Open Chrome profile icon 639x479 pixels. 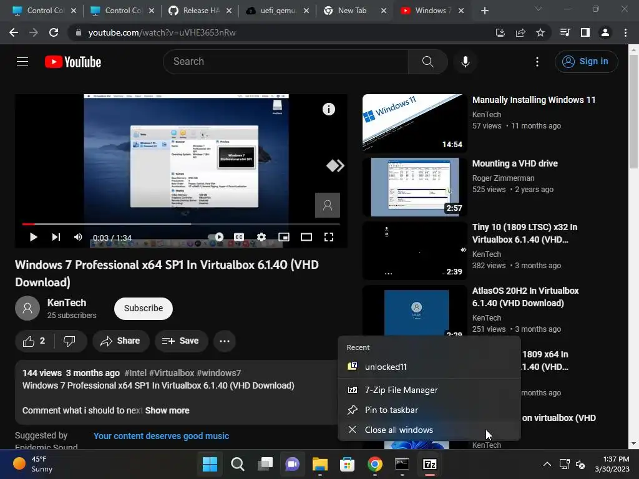[x=605, y=32]
